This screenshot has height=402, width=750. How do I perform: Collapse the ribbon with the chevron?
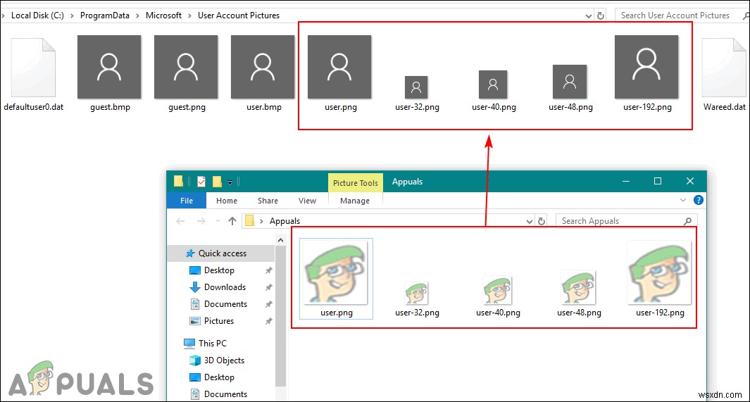click(x=683, y=200)
